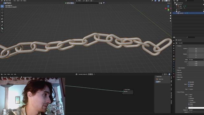Select the Select Box tool in viewport toolbar
The width and height of the screenshot is (204, 115).
pos(2,6)
